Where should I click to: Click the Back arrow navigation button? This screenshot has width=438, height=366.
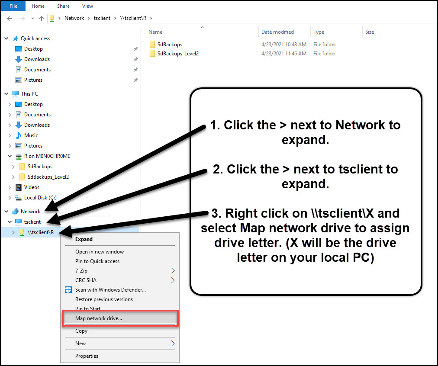point(10,18)
